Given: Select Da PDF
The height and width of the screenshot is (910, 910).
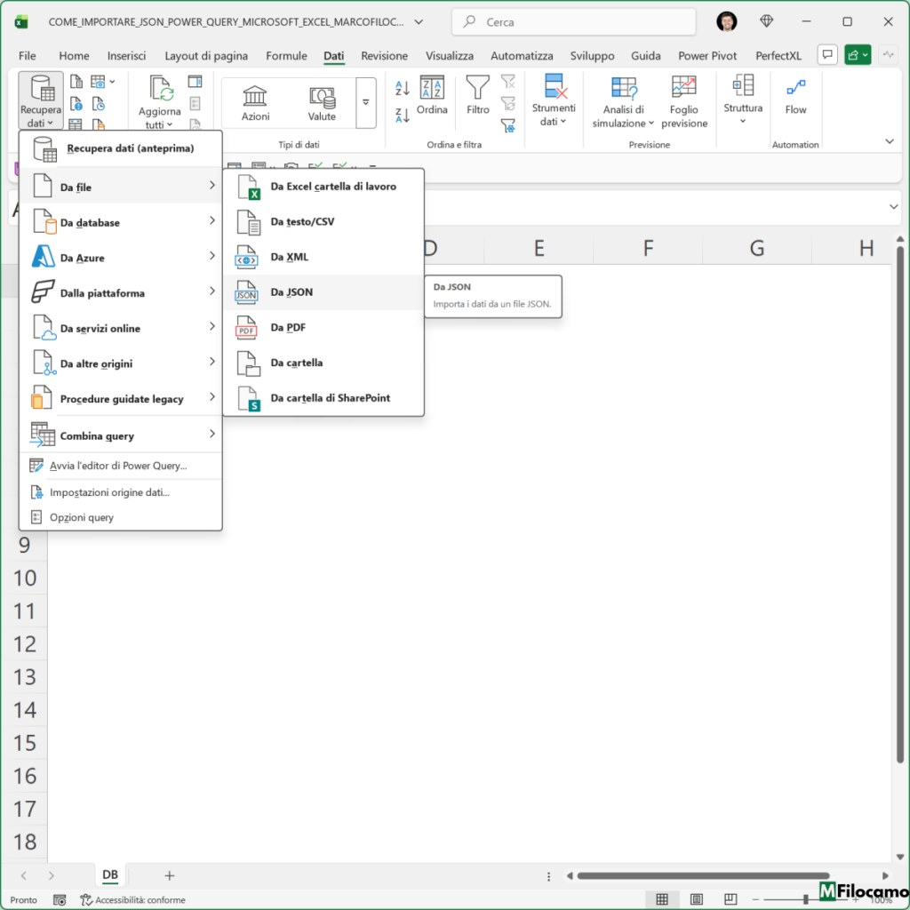Looking at the screenshot, I should 323,328.
